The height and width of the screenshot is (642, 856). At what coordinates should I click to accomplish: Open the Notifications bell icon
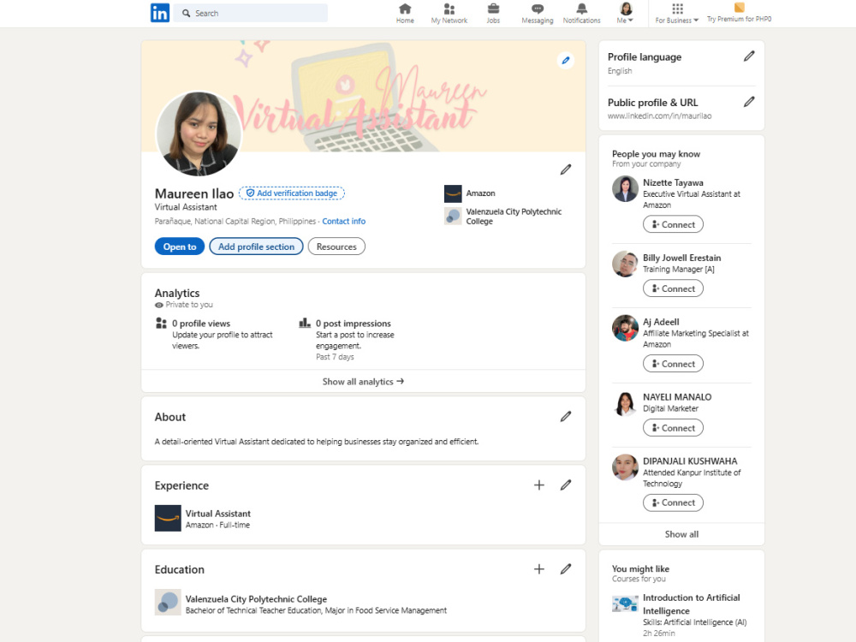tap(581, 13)
